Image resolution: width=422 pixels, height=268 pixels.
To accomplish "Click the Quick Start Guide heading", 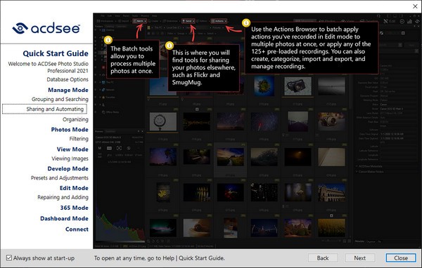I will pyautogui.click(x=56, y=53).
